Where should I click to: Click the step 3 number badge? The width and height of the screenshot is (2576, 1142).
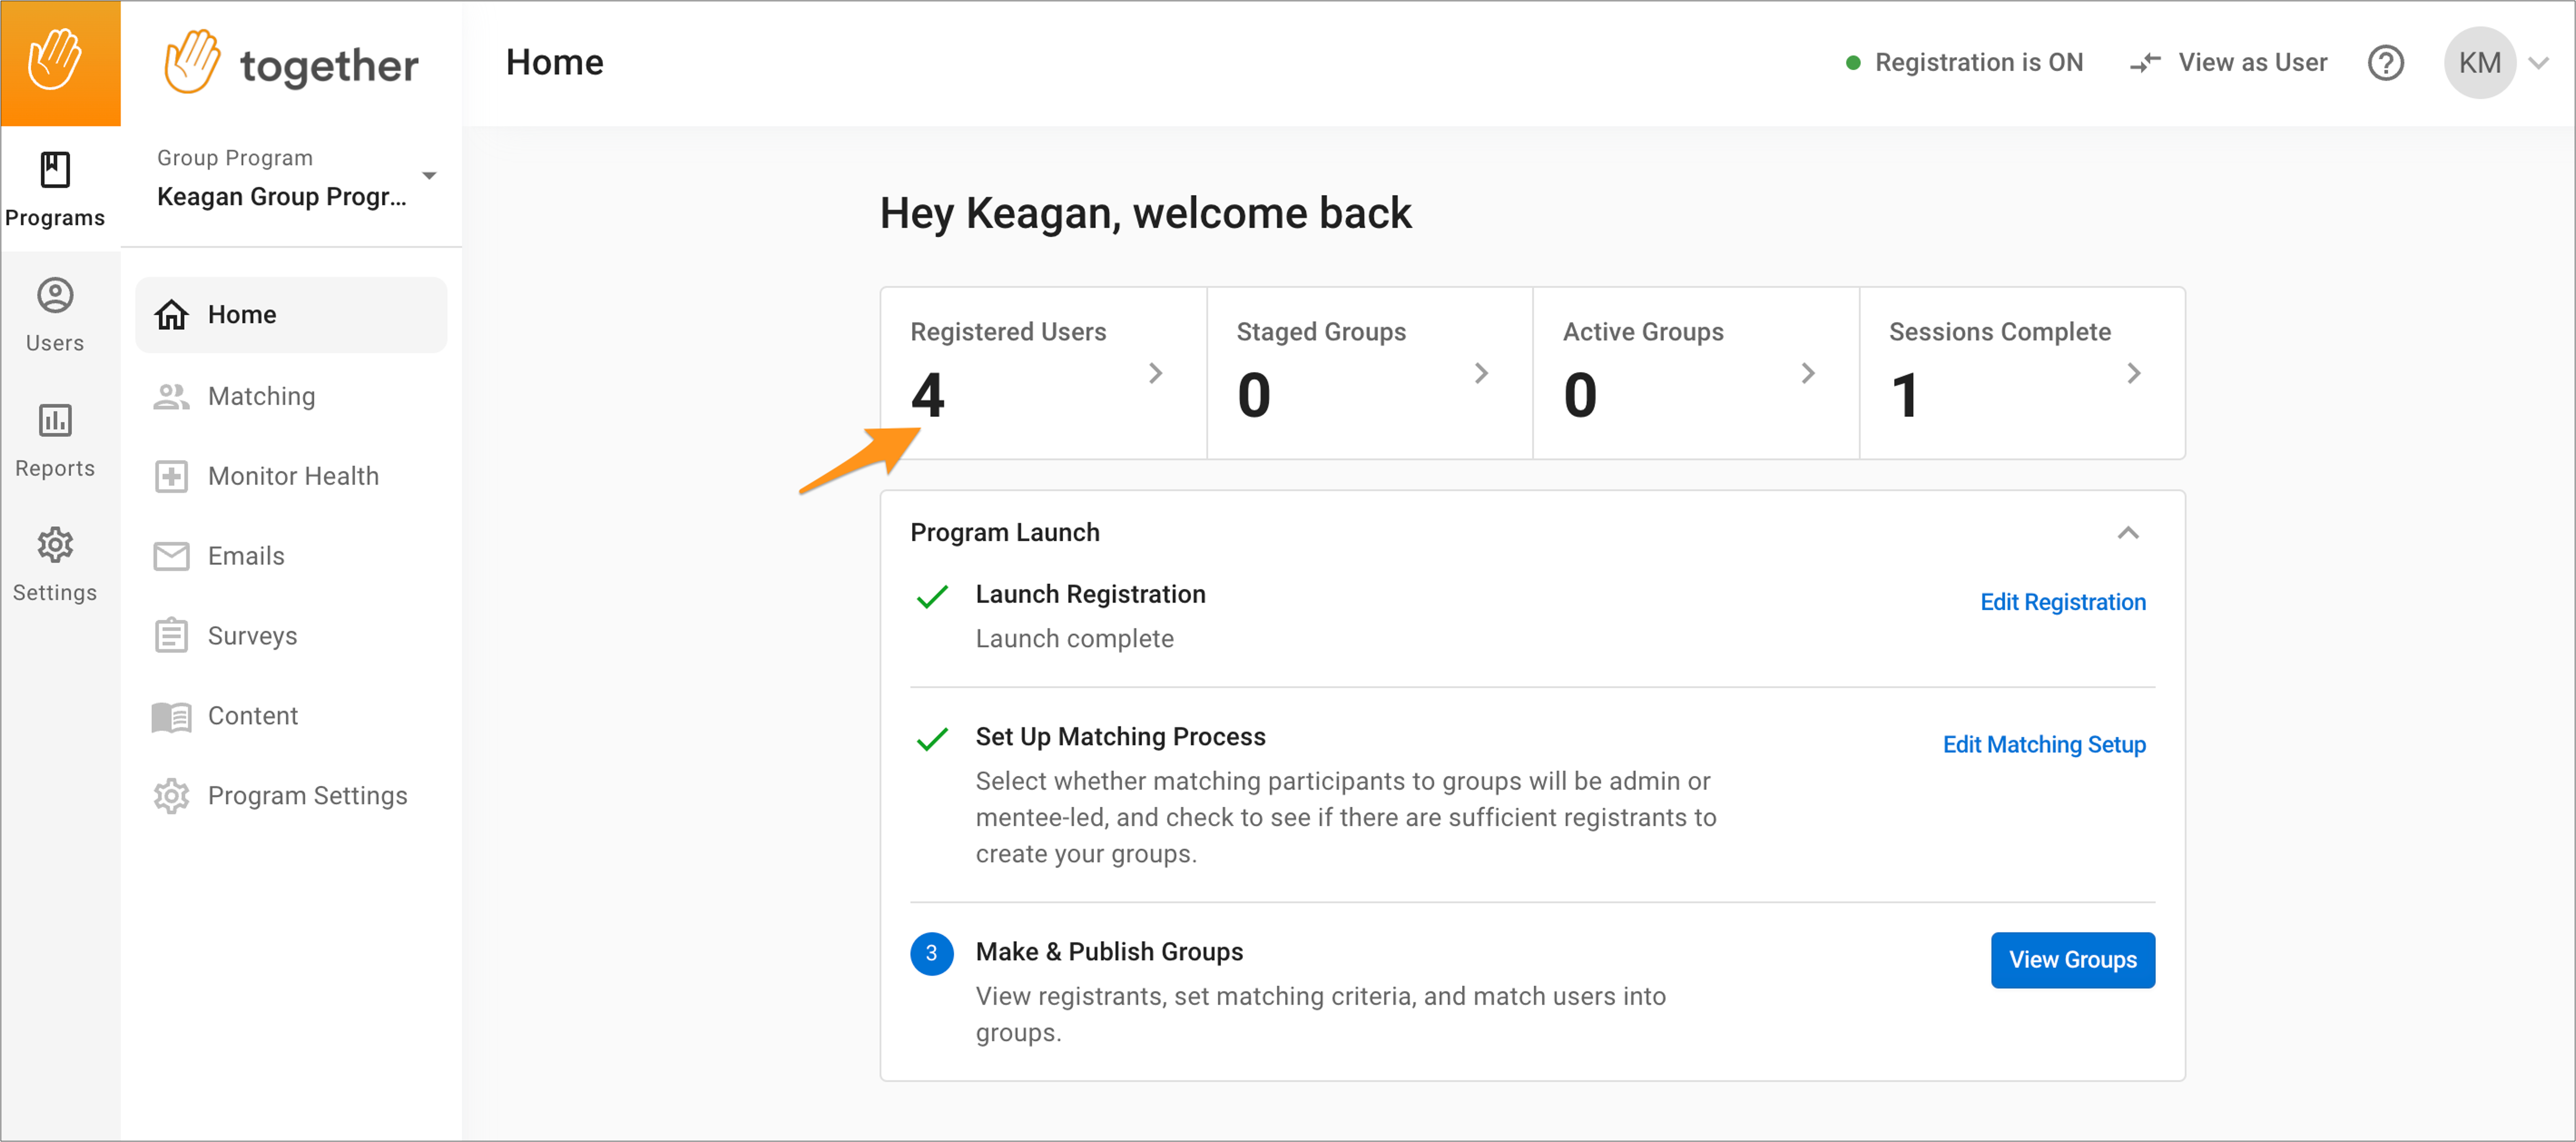[x=931, y=953]
